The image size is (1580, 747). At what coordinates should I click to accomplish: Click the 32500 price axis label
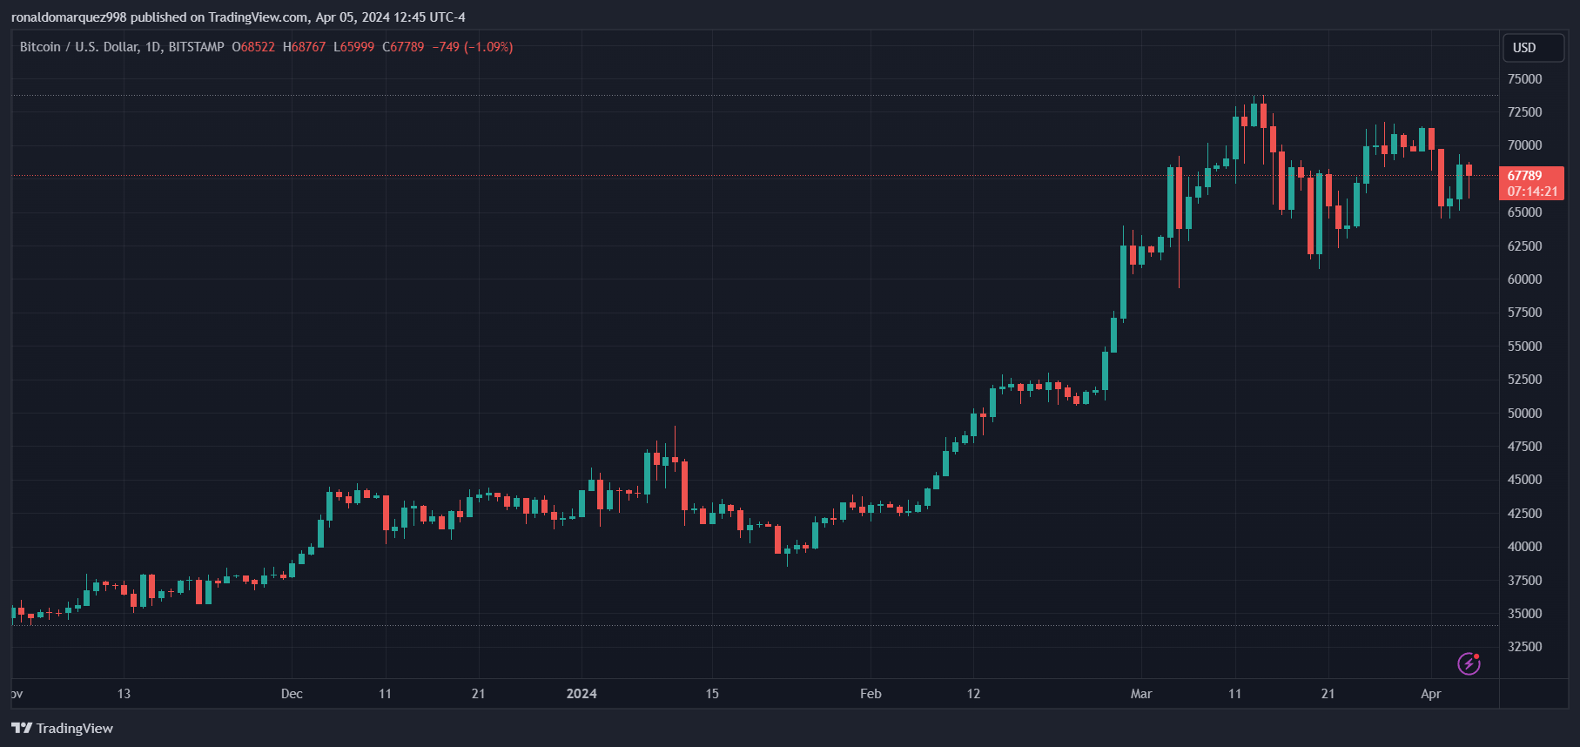click(x=1524, y=647)
